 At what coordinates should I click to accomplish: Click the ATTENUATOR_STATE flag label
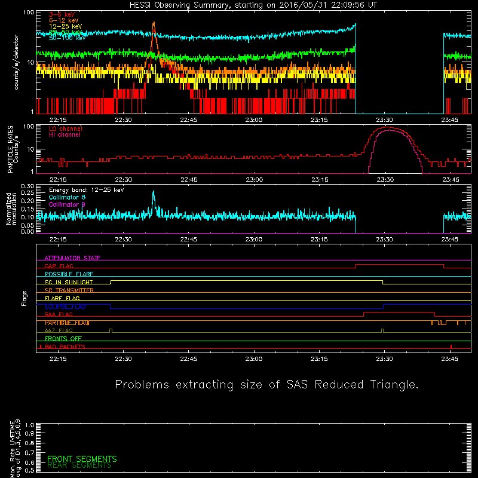pos(72,258)
